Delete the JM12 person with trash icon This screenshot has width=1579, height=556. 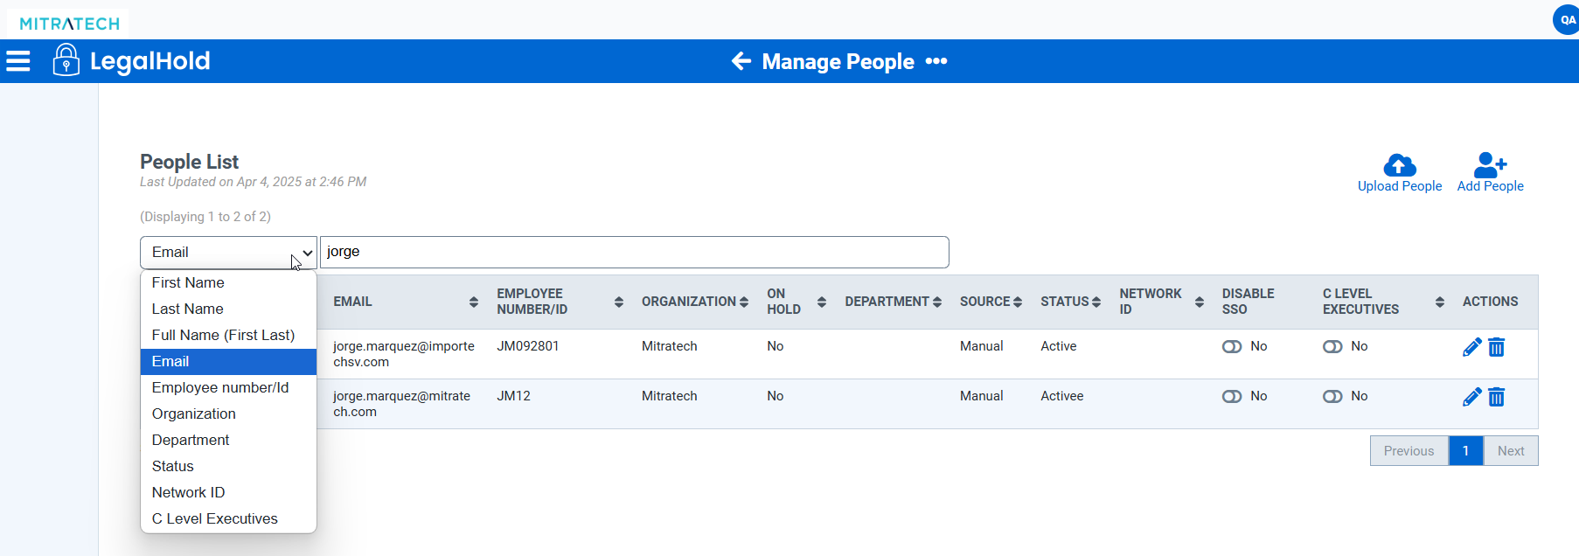1497,397
